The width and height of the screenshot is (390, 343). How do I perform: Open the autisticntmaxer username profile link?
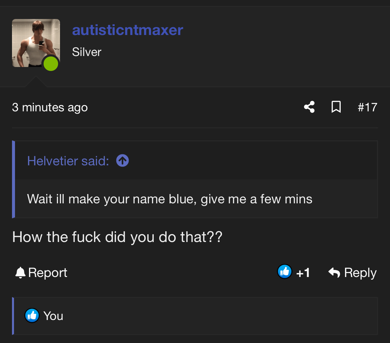click(x=128, y=30)
